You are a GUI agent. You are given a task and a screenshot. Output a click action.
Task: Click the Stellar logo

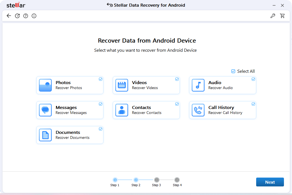click(16, 5)
